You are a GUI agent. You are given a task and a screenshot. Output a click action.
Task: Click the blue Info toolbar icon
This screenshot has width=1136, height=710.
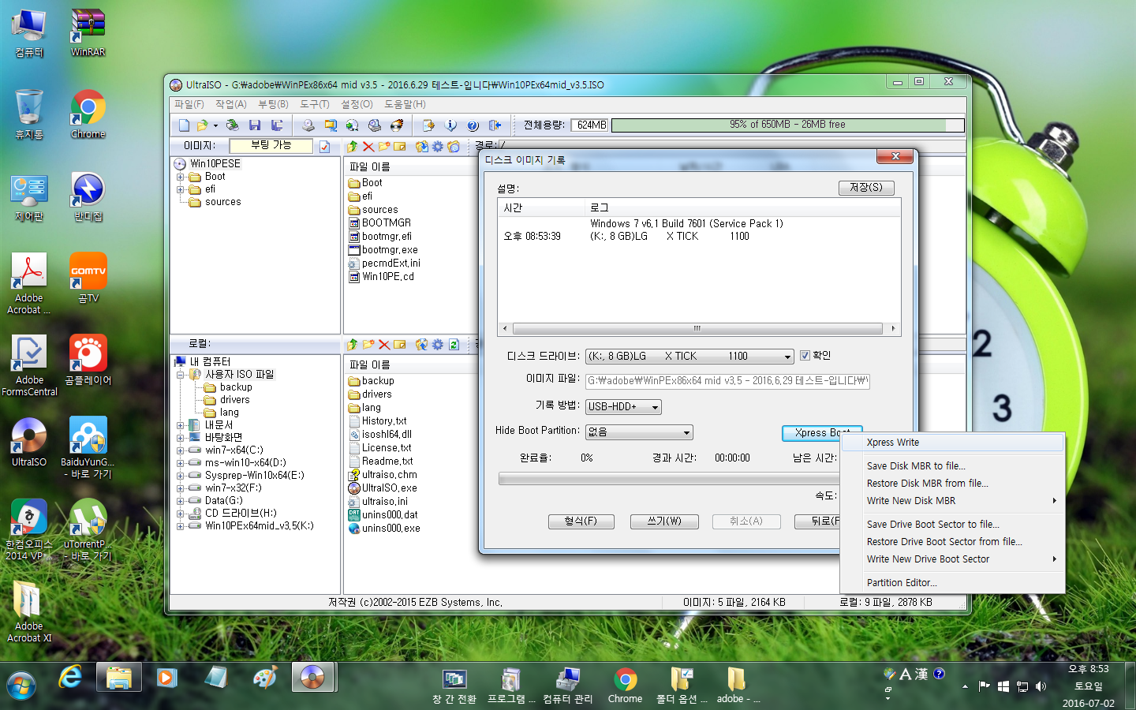click(450, 125)
